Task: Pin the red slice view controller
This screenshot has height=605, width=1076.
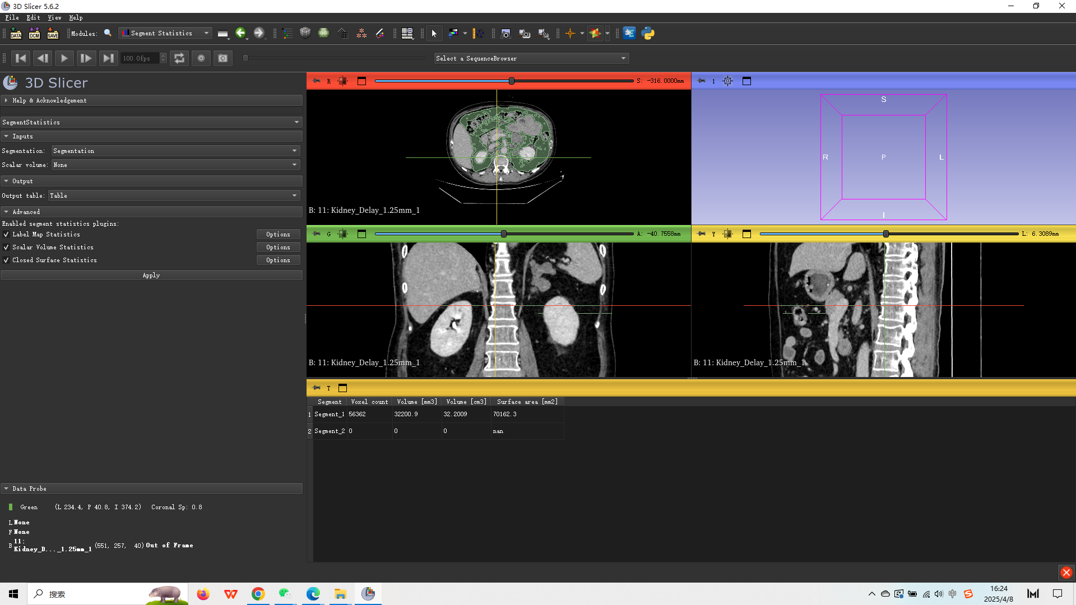Action: (317, 81)
